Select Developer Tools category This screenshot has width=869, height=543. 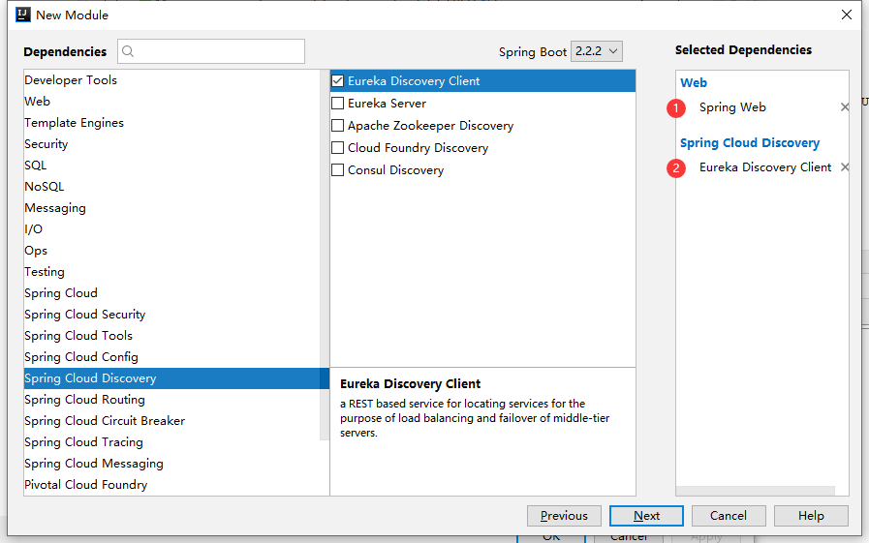pyautogui.click(x=171, y=79)
